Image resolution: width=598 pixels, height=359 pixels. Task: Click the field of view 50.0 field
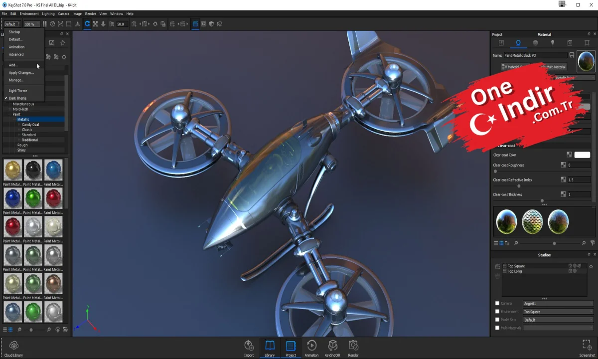(122, 24)
